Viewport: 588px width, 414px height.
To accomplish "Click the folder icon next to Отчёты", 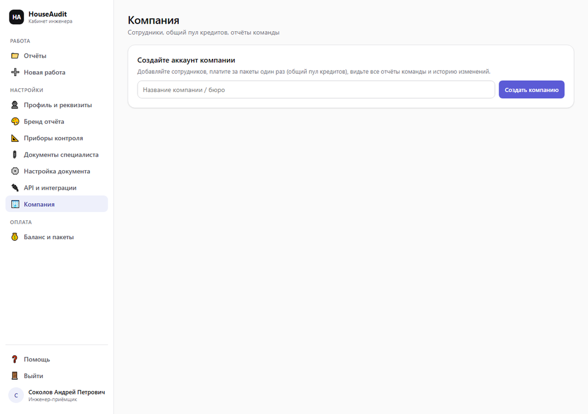I will [x=15, y=55].
